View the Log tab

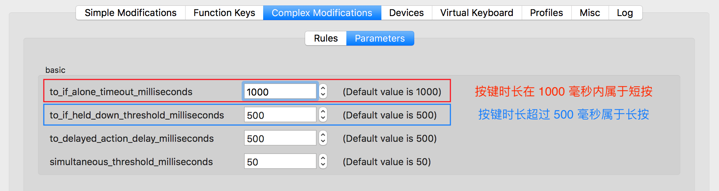(x=624, y=13)
